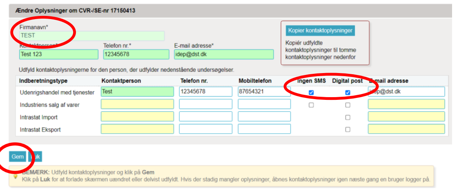Click the Mobiltelefon column header
The width and height of the screenshot is (454, 190).
pyautogui.click(x=255, y=81)
